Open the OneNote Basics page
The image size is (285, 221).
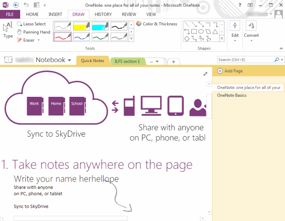tap(232, 95)
